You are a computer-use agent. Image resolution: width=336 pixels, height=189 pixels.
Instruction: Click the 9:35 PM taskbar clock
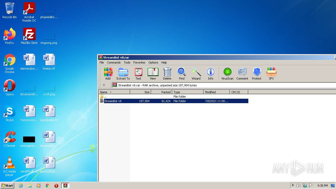(322, 186)
